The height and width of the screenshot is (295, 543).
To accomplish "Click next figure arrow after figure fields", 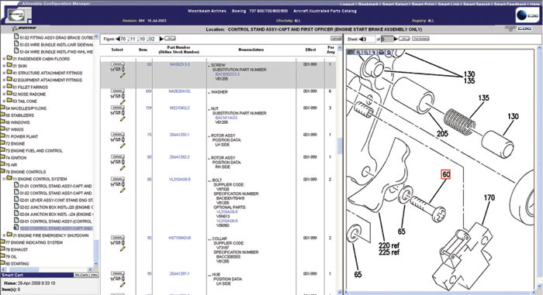I will [x=161, y=39].
